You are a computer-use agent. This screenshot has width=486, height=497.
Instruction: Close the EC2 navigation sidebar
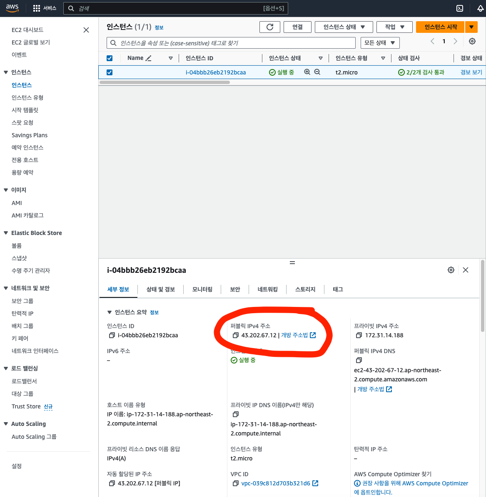tap(86, 30)
